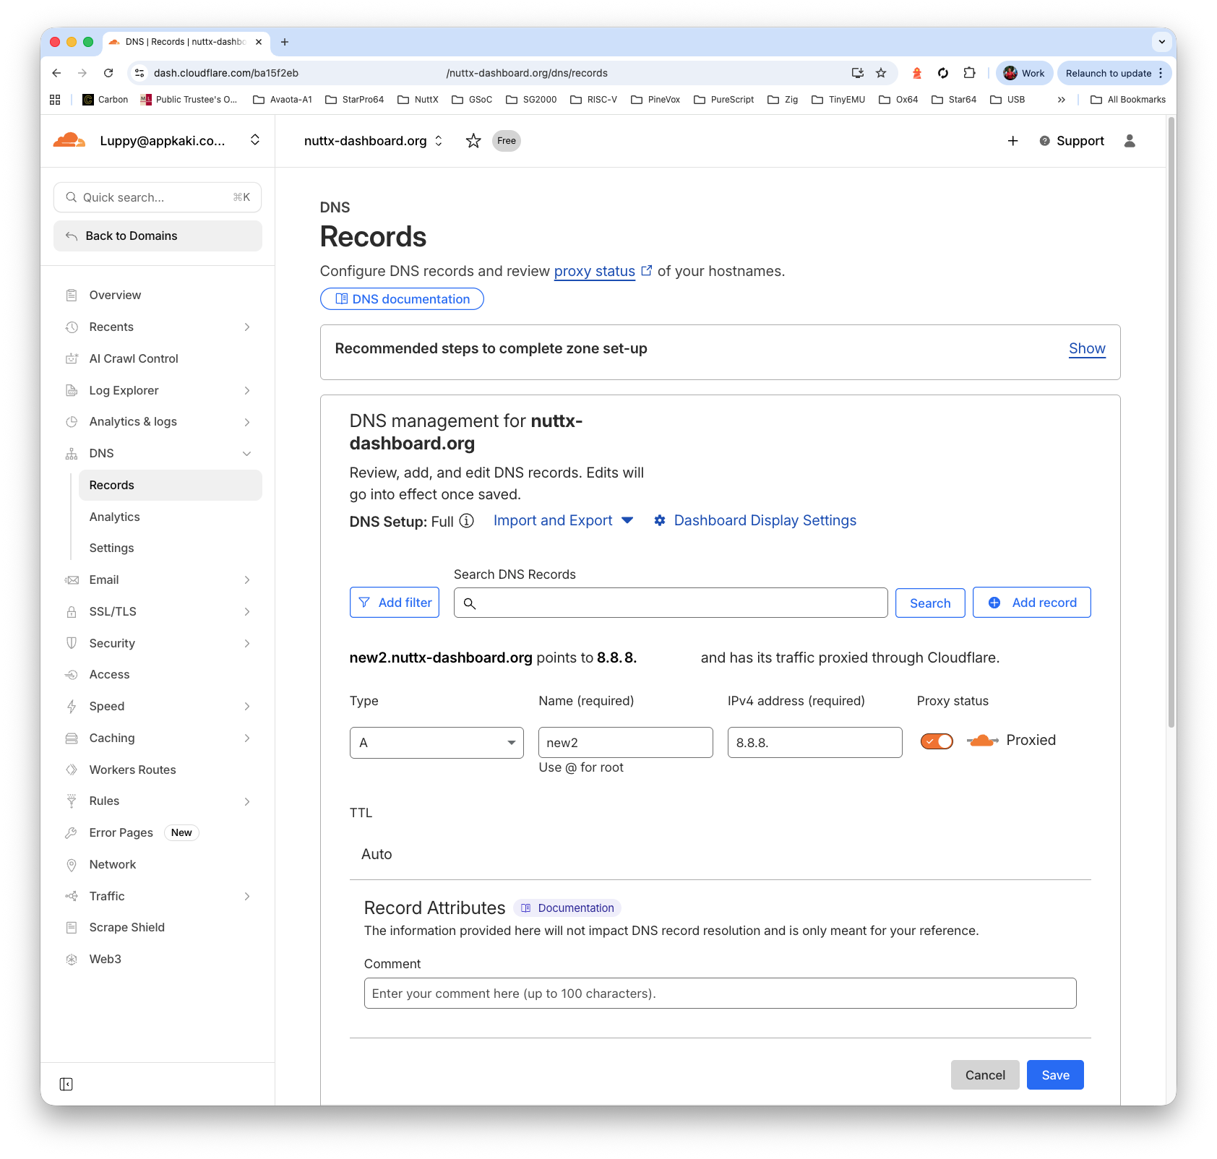This screenshot has height=1159, width=1217.
Task: Open DNS documentation
Action: point(402,298)
